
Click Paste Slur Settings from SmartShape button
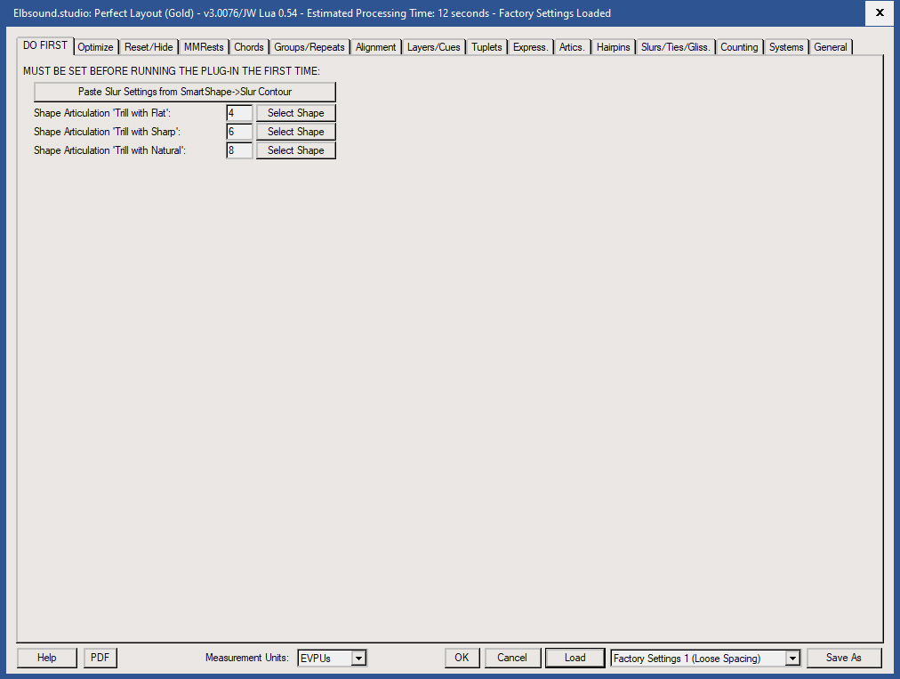(x=184, y=92)
